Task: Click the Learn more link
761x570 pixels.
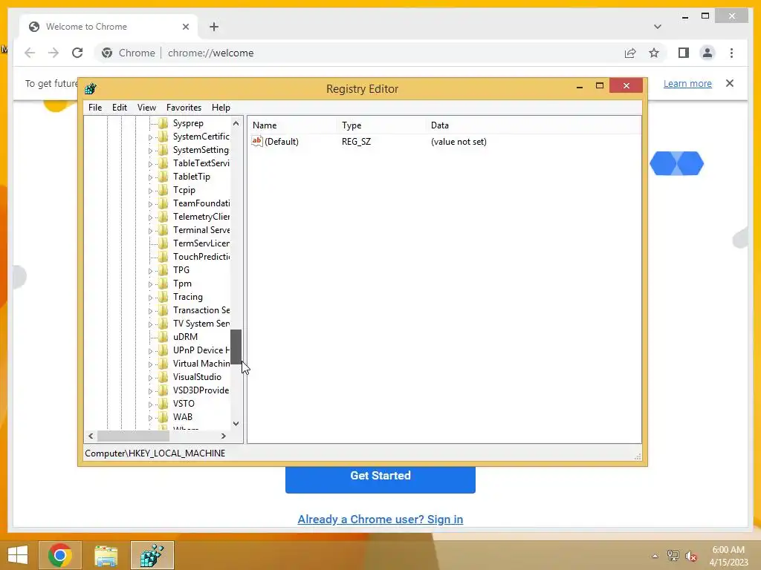Action: click(687, 83)
